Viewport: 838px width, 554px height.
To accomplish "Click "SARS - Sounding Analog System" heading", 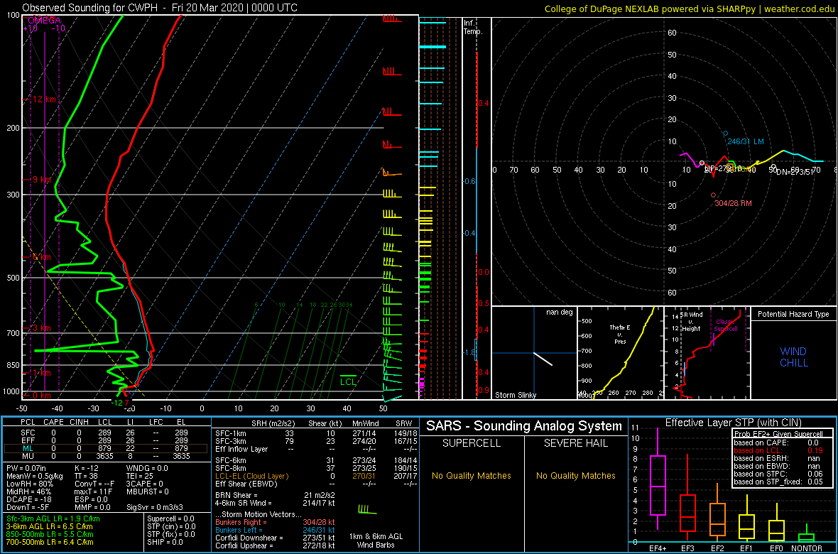I will pyautogui.click(x=524, y=426).
